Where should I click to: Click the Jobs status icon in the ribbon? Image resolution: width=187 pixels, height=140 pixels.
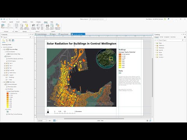point(16,25)
